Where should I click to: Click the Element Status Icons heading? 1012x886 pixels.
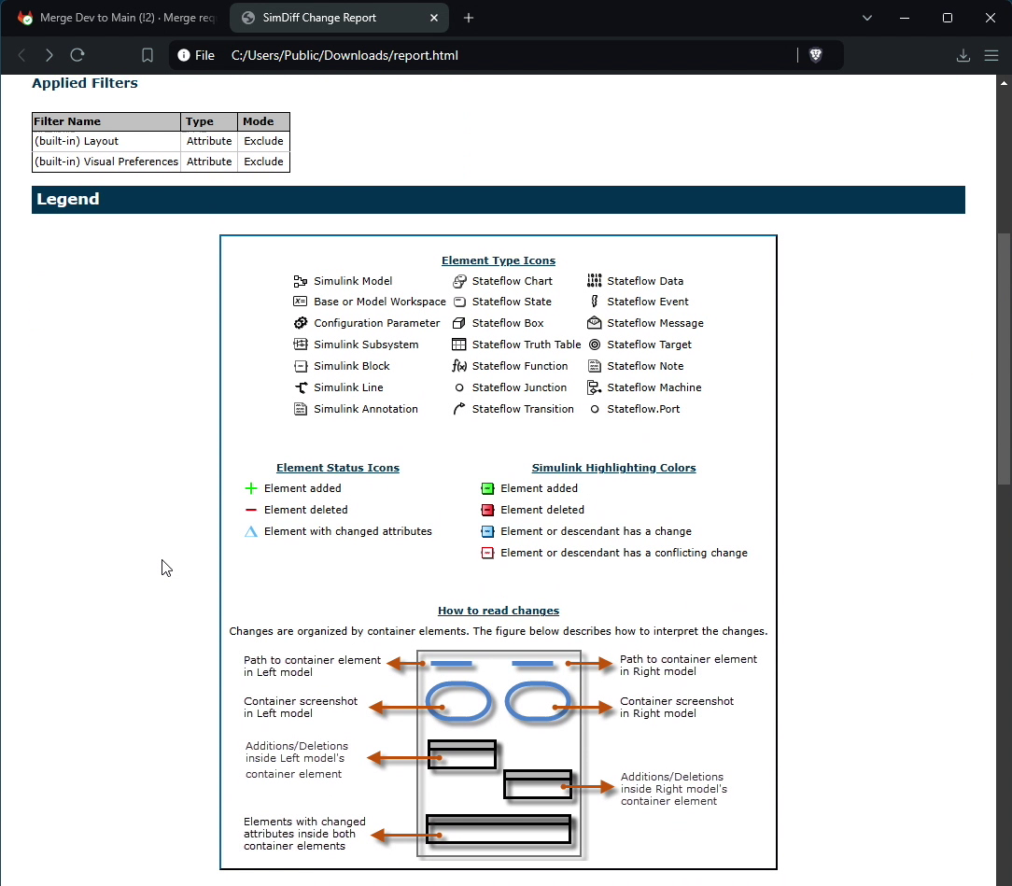(338, 468)
